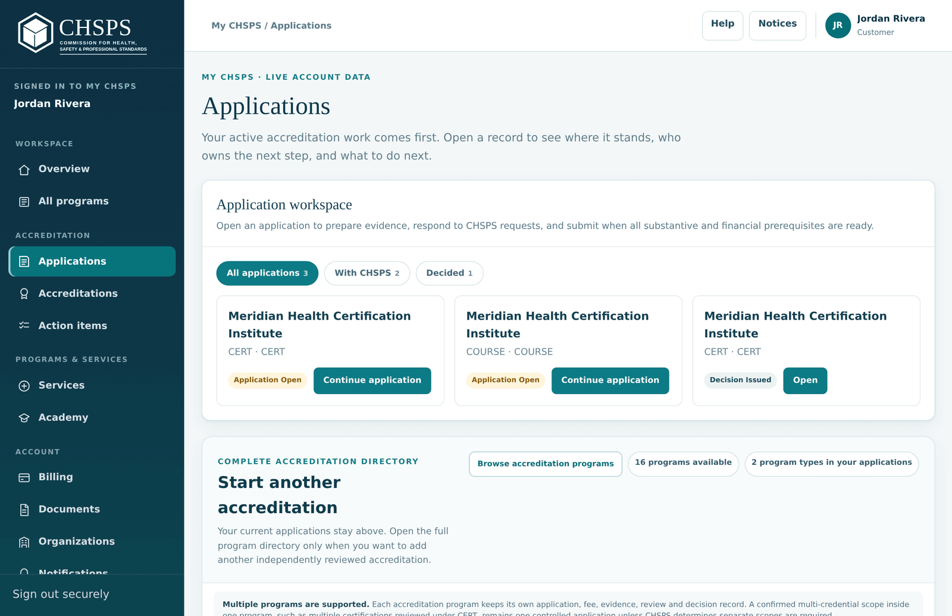
Task: Switch to the Decided tab
Action: (x=449, y=273)
